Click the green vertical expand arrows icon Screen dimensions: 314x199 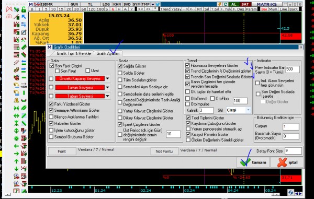(16, 131)
